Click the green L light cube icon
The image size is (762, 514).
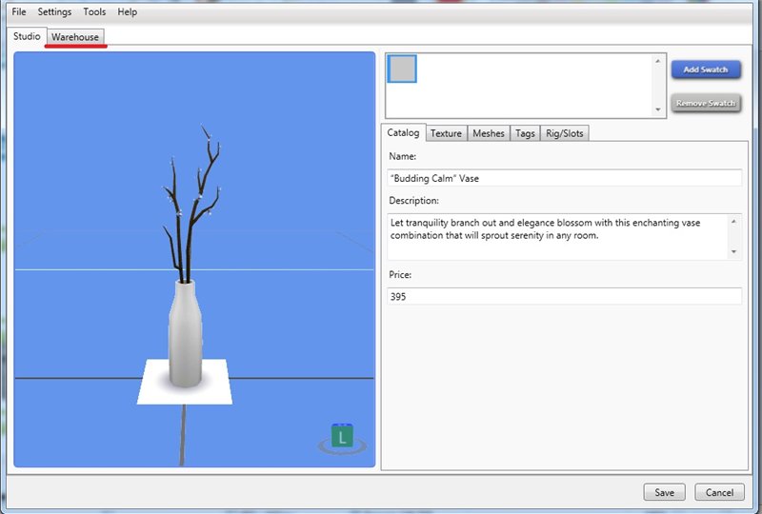coord(342,438)
